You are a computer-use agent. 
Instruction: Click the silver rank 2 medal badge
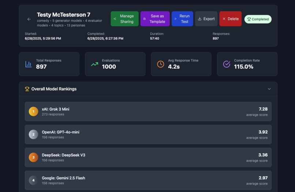tap(33, 135)
